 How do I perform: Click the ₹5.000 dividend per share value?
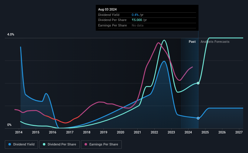137,20
